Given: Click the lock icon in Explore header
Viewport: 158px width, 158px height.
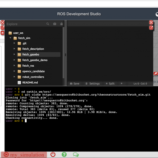Looking at the screenshot, I should (61, 24).
